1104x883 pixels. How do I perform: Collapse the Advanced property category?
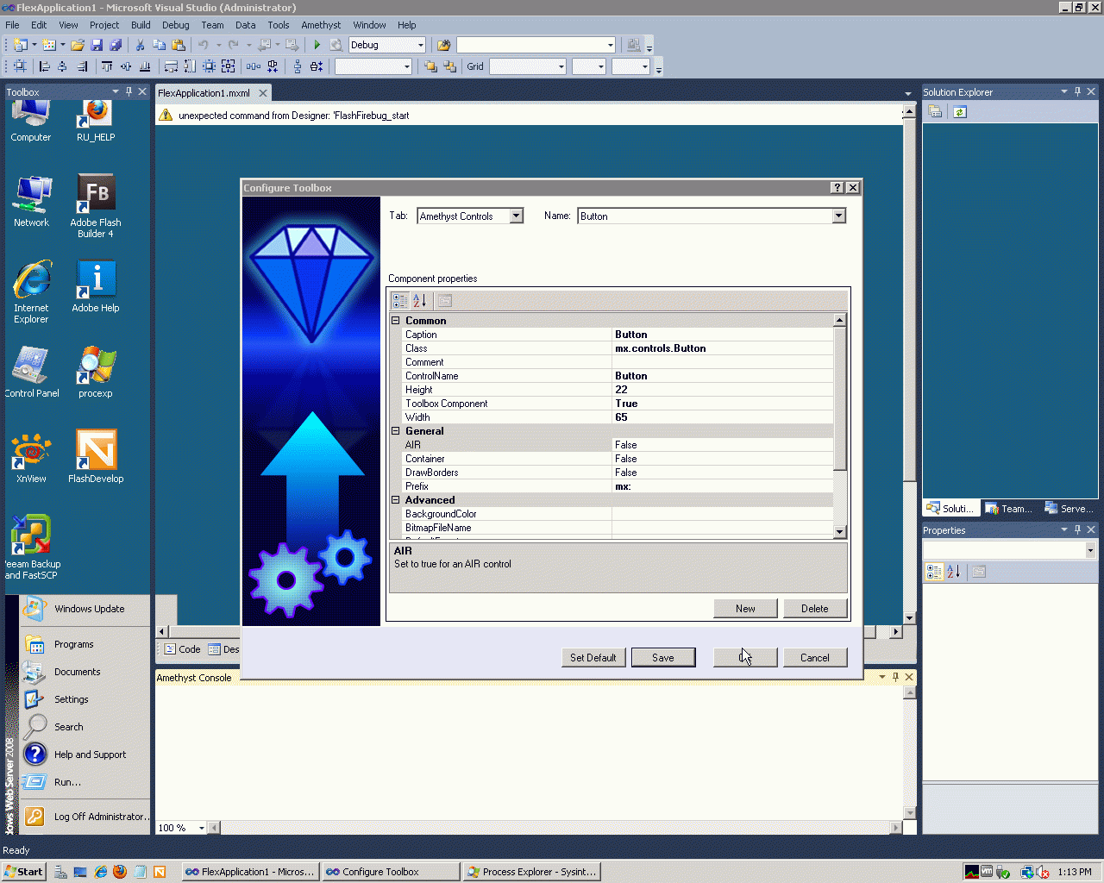pos(396,500)
